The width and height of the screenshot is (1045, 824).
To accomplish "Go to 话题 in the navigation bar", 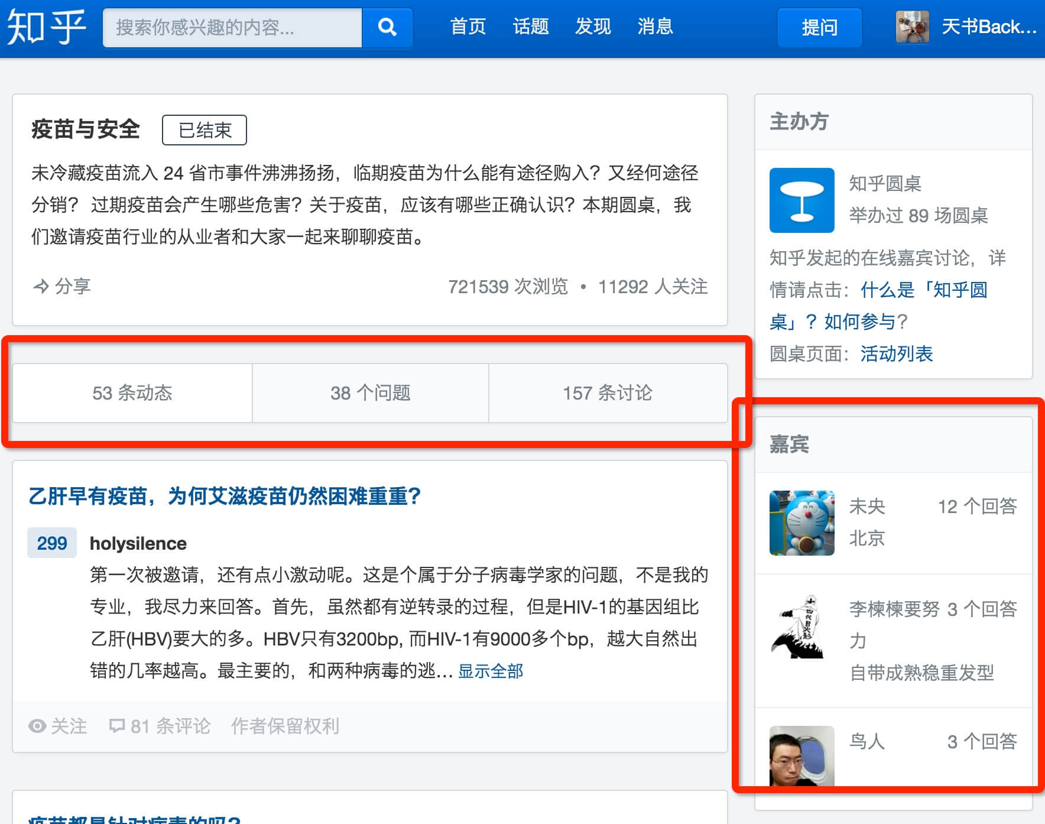I will pos(531,27).
